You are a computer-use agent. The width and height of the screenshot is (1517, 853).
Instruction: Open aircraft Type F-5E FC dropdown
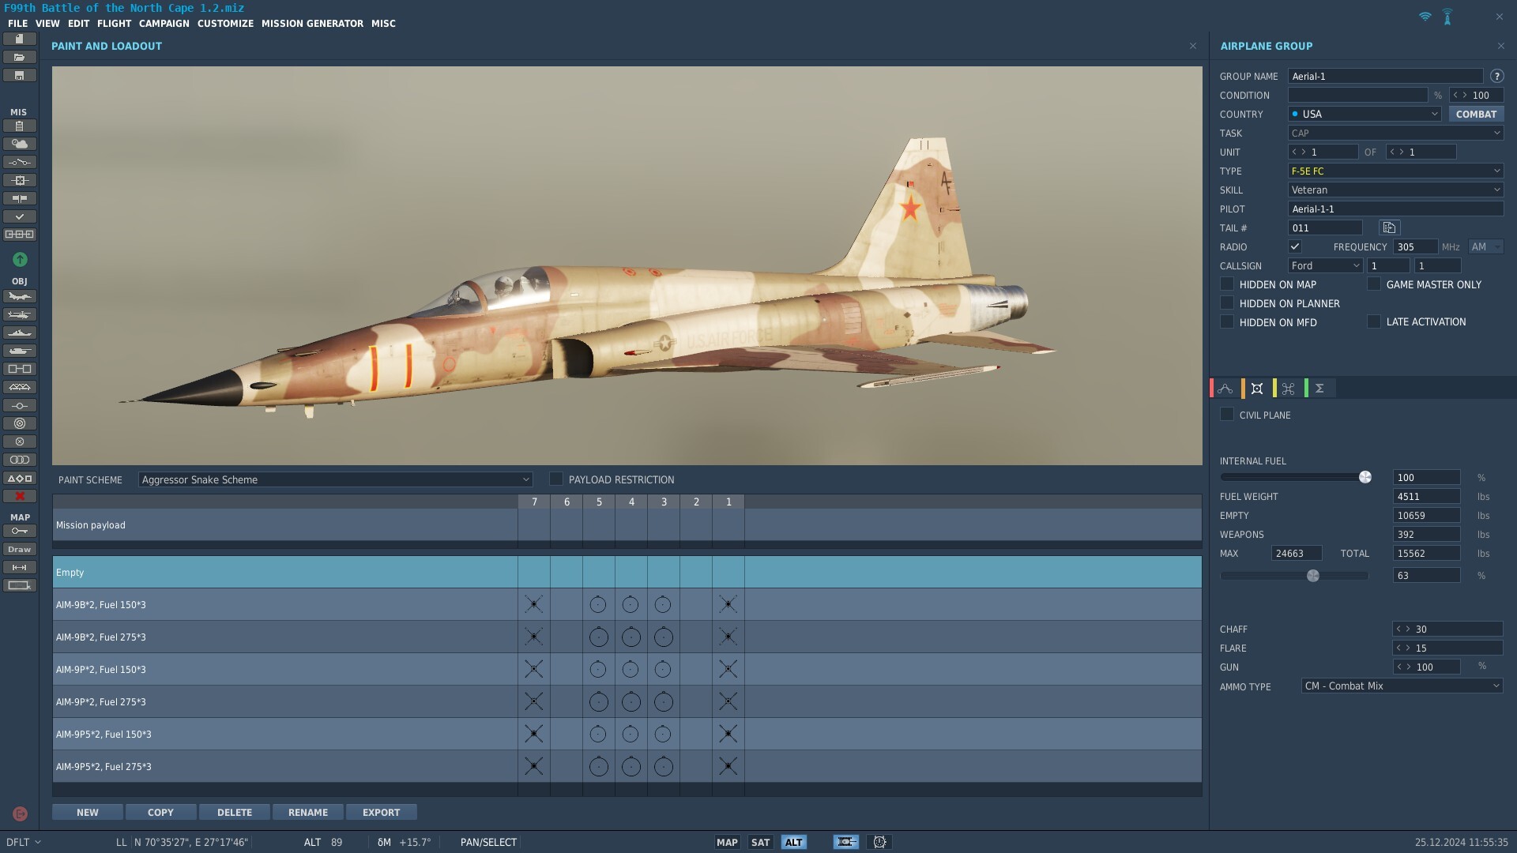click(1395, 171)
